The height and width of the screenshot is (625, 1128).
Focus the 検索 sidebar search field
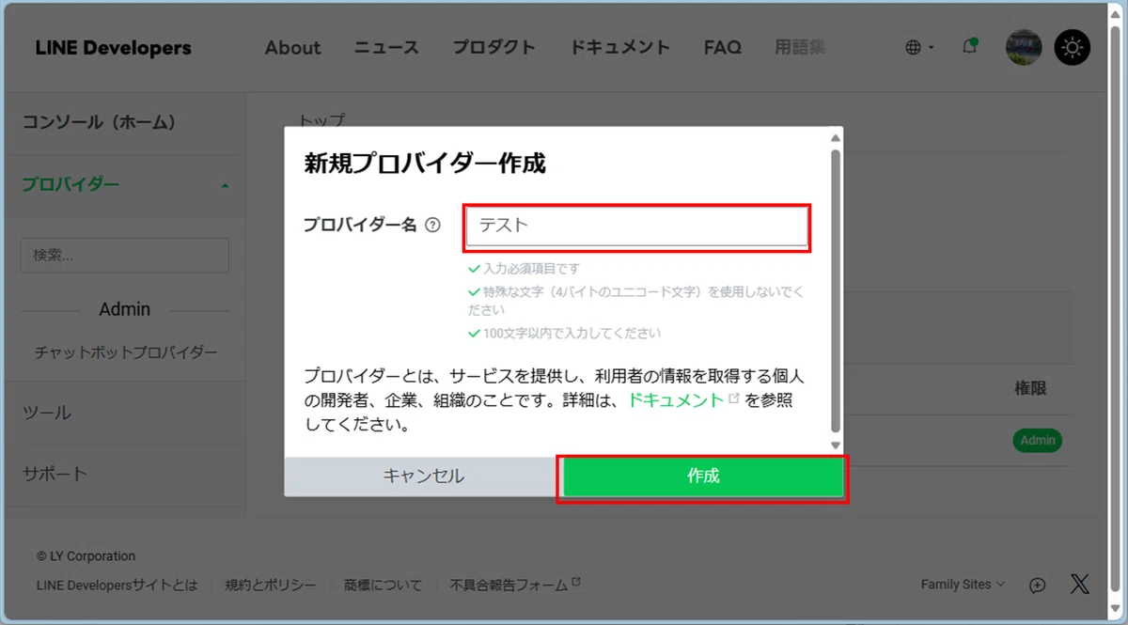pyautogui.click(x=124, y=256)
